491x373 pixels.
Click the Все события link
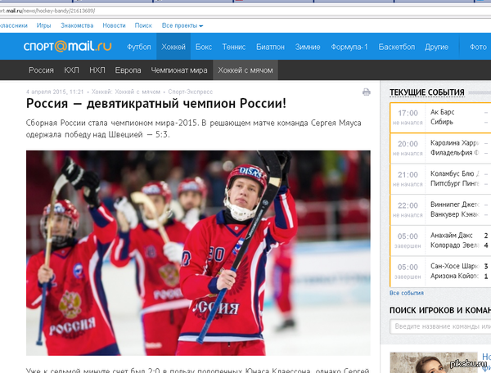pos(406,293)
